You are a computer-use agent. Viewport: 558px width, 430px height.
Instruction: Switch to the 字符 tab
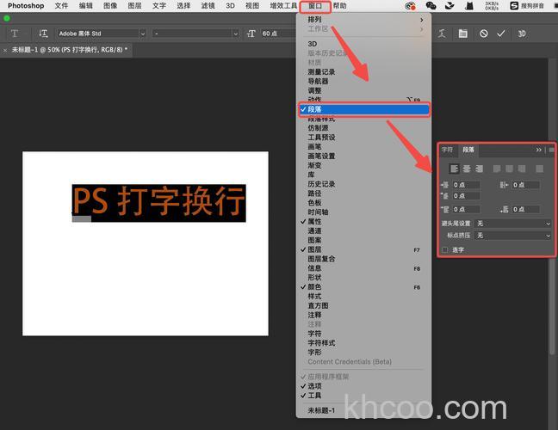pyautogui.click(x=447, y=150)
